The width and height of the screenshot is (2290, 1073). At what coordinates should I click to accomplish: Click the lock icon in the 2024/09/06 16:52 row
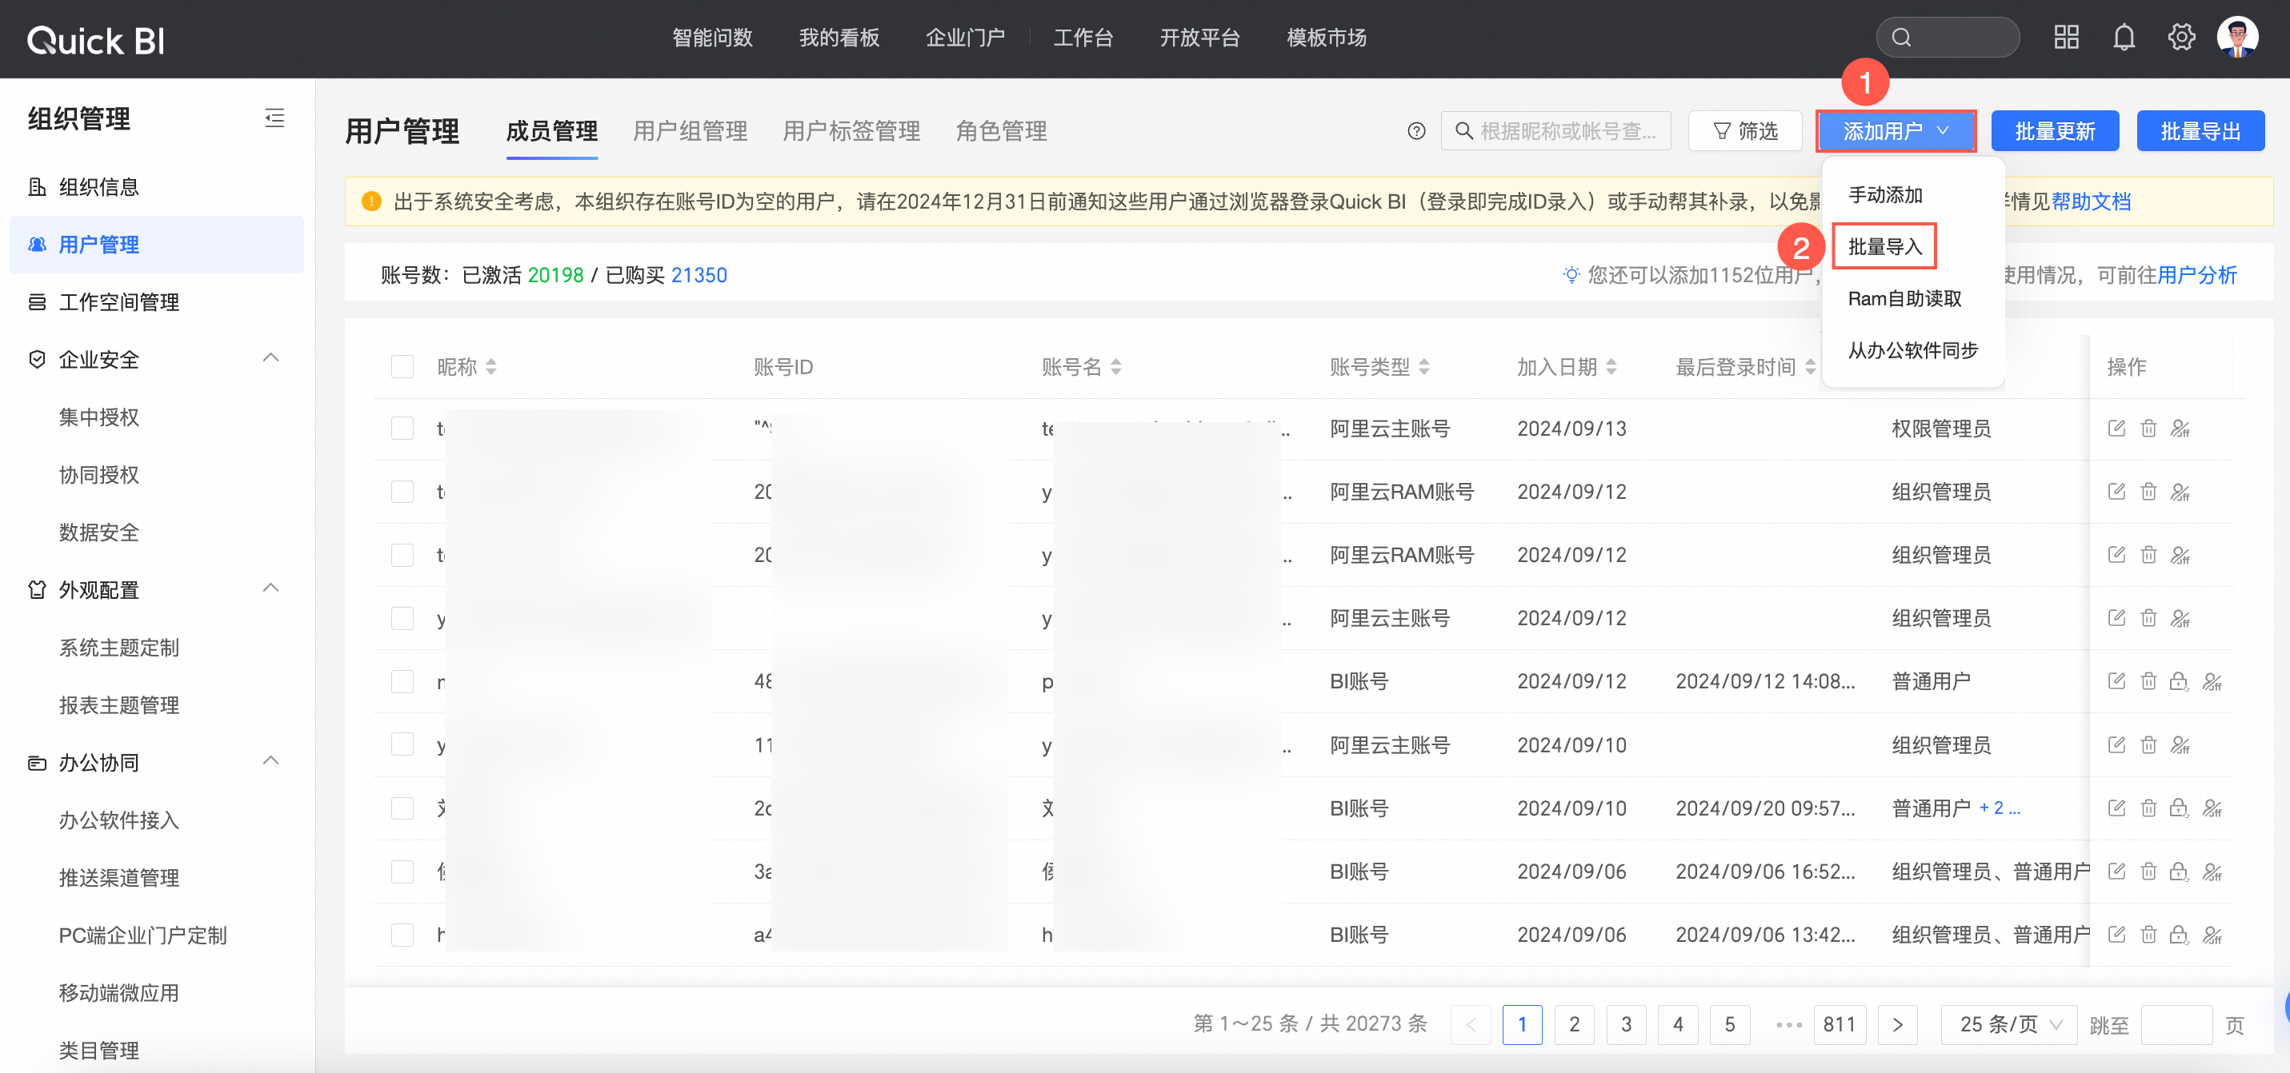(2179, 872)
